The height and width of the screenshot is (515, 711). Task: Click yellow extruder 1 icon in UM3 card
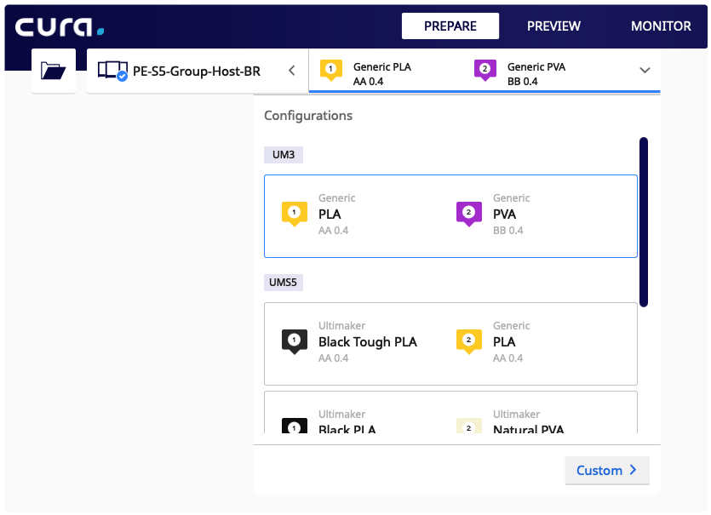[295, 214]
